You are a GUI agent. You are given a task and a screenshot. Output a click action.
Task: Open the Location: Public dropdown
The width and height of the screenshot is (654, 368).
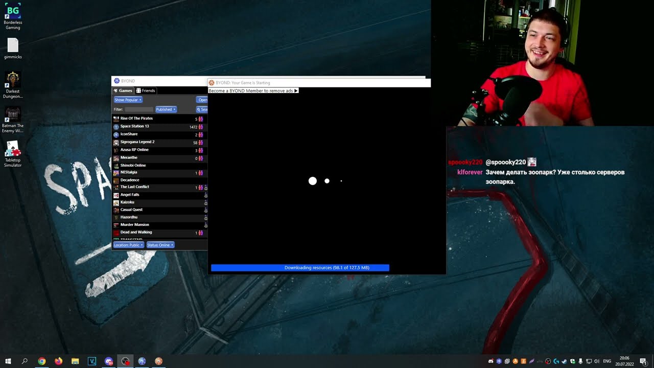coord(128,245)
